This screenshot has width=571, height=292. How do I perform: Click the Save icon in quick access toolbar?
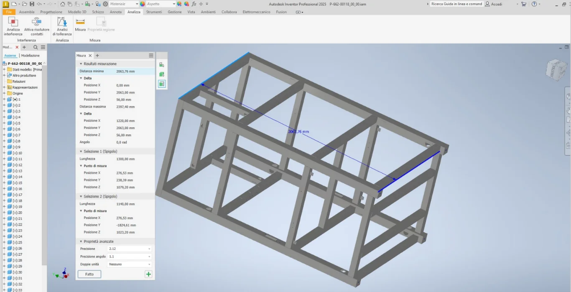pyautogui.click(x=32, y=4)
